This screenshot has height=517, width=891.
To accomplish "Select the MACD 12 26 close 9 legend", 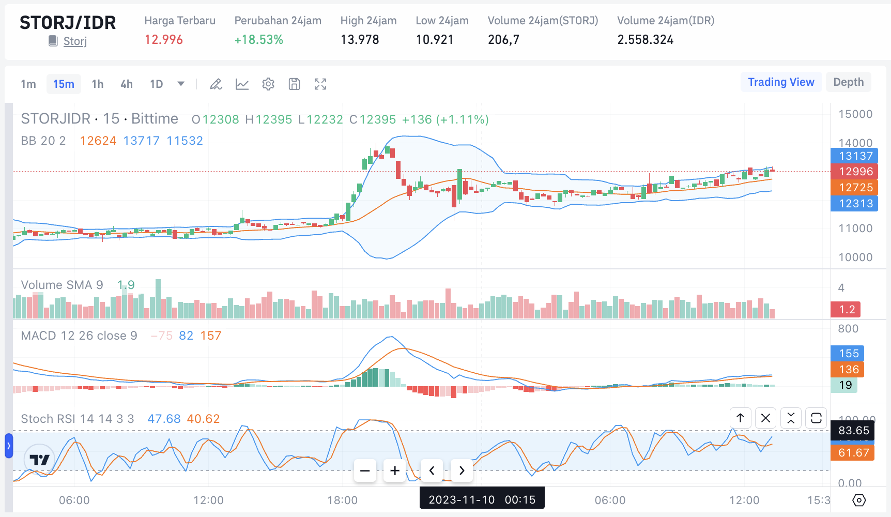I will [79, 336].
